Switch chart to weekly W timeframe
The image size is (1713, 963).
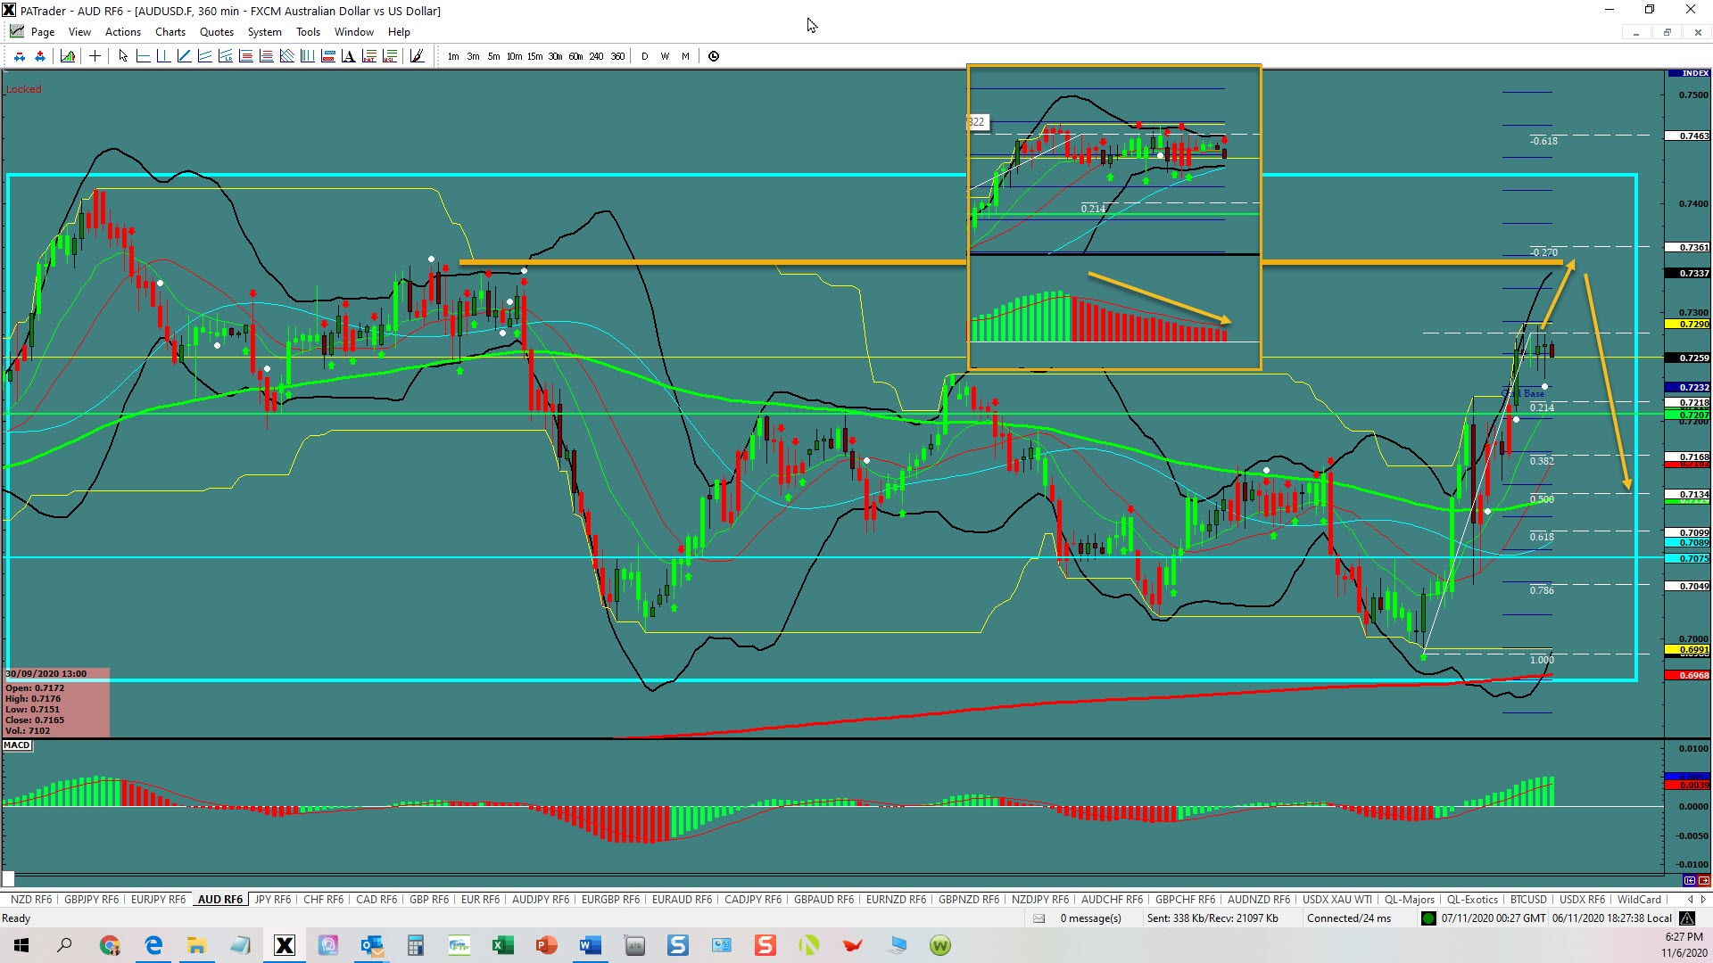click(665, 56)
